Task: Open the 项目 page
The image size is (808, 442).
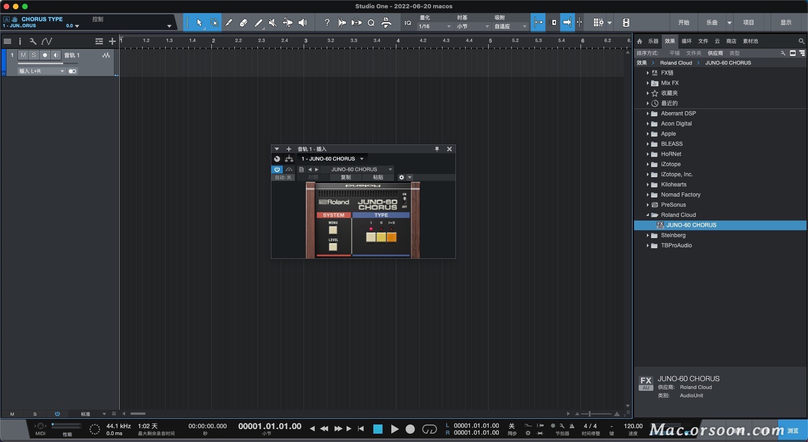Action: (748, 23)
